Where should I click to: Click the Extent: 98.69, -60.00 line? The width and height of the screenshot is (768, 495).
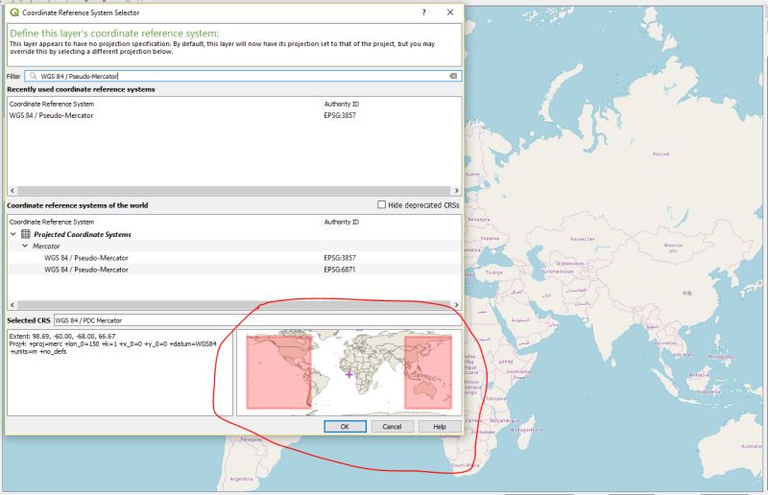coord(62,337)
